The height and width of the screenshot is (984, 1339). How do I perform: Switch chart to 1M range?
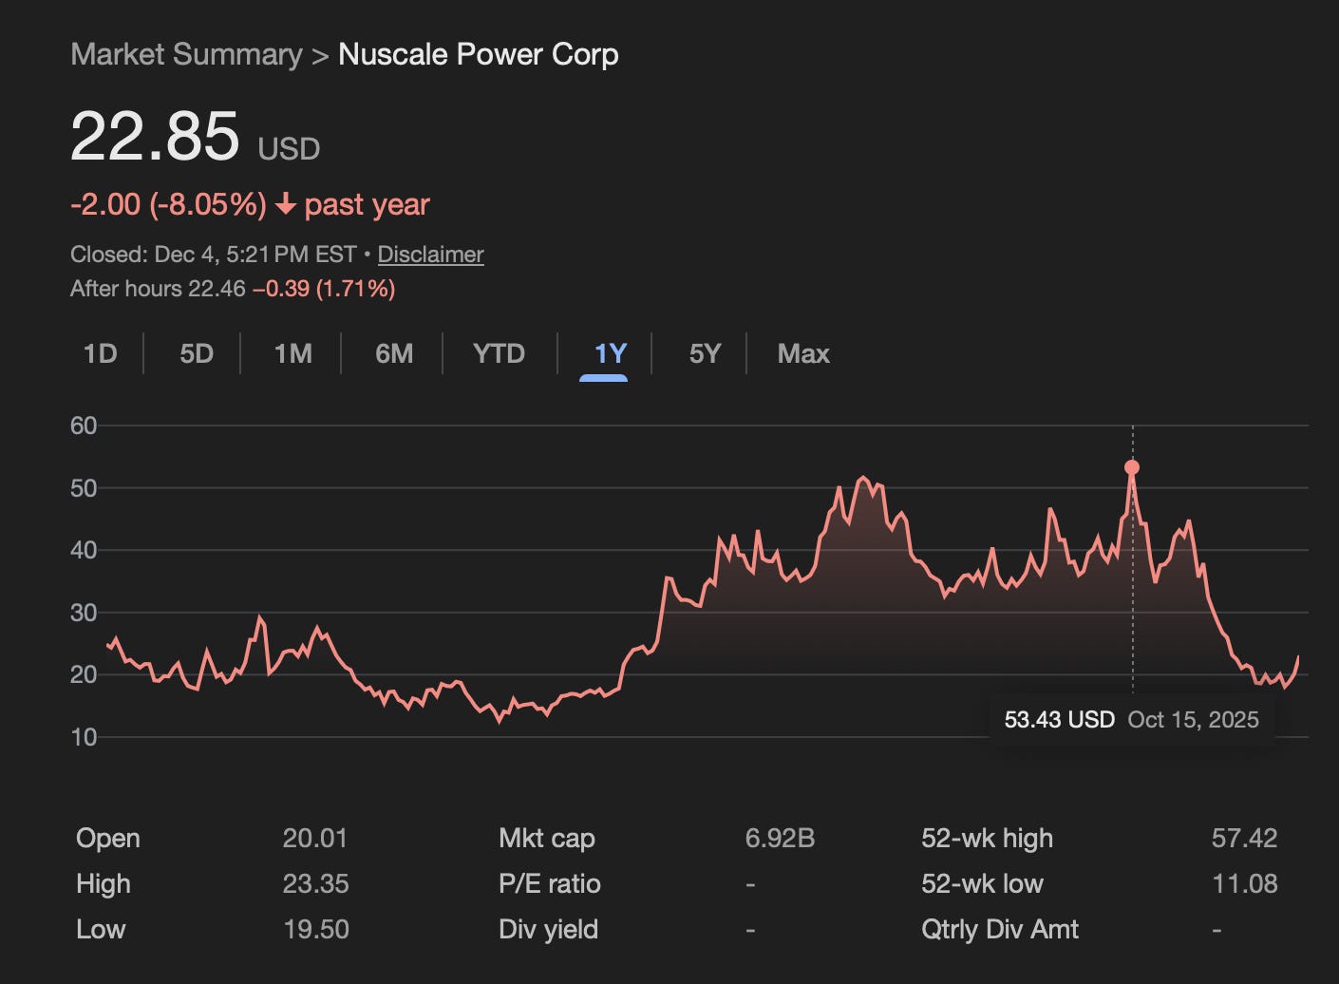click(x=292, y=353)
